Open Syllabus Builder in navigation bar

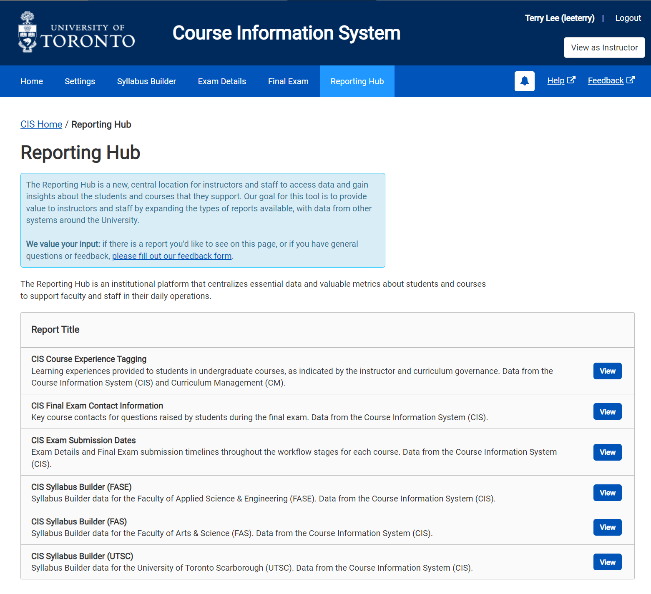click(146, 81)
